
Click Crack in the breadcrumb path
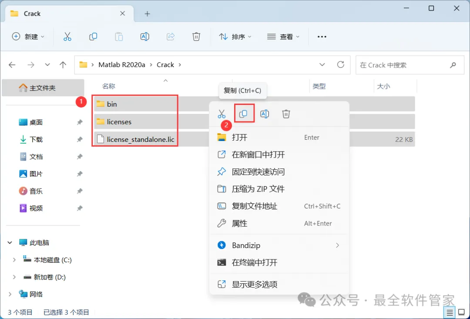tap(165, 65)
